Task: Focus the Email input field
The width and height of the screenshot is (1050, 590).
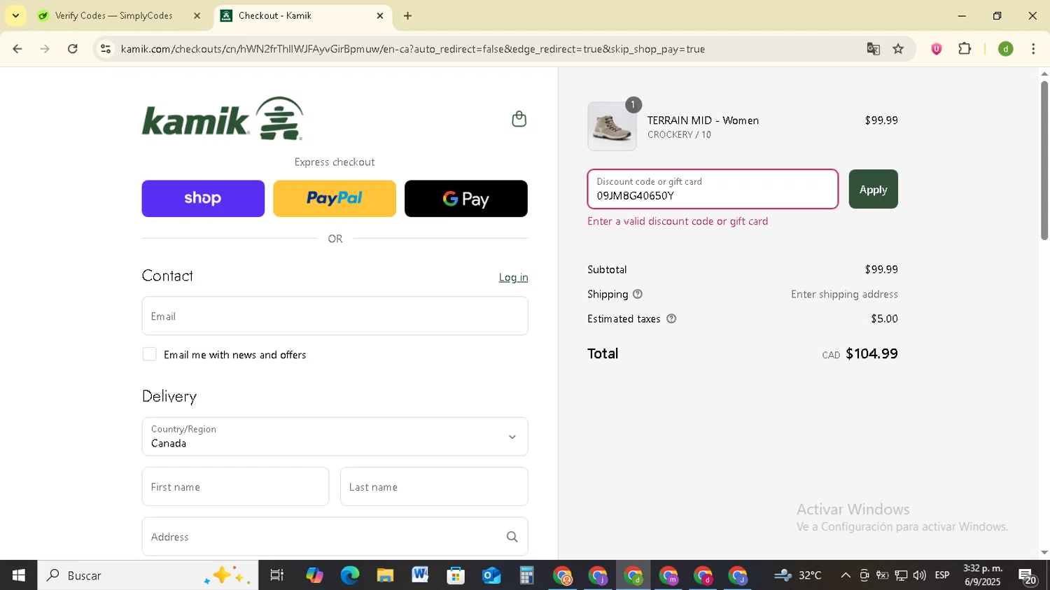Action: (335, 316)
